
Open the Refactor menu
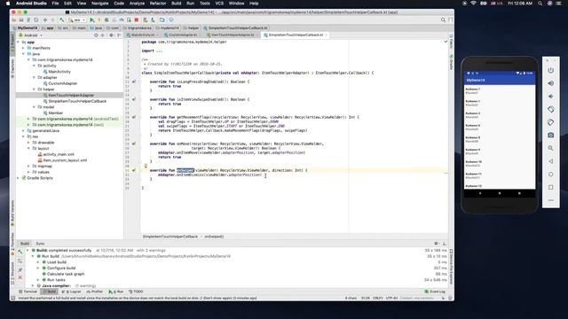pos(158,4)
